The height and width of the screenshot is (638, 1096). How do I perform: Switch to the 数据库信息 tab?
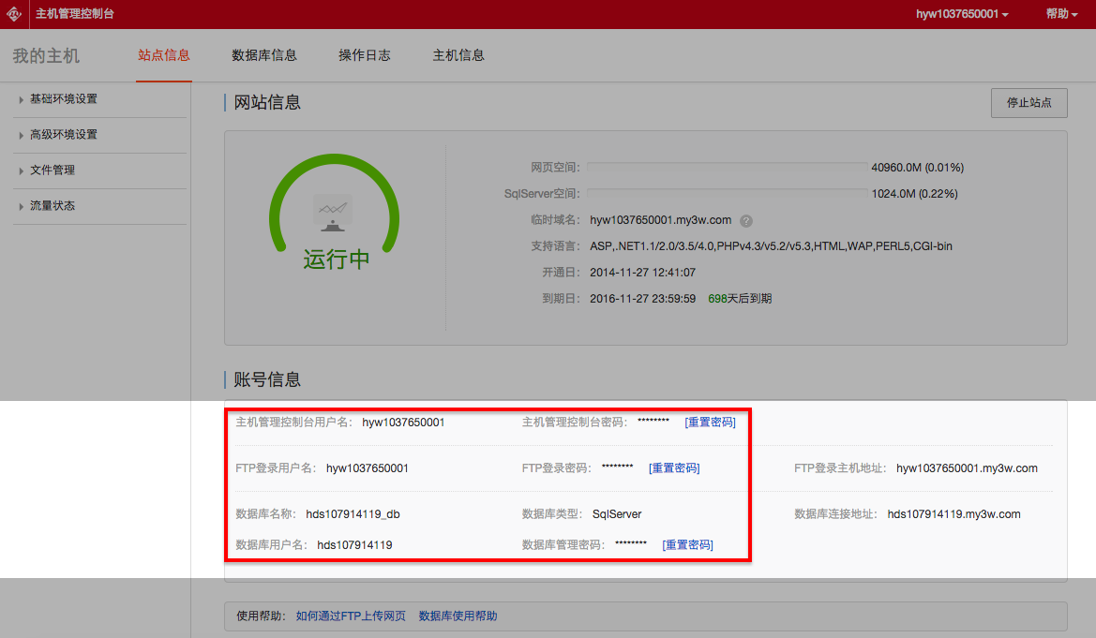[264, 55]
